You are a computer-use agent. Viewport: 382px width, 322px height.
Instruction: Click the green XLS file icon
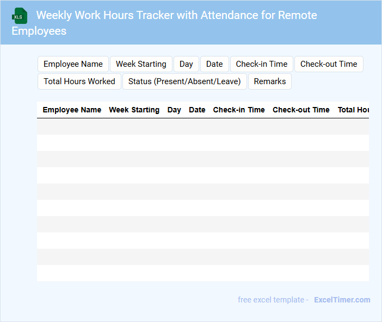(x=20, y=16)
